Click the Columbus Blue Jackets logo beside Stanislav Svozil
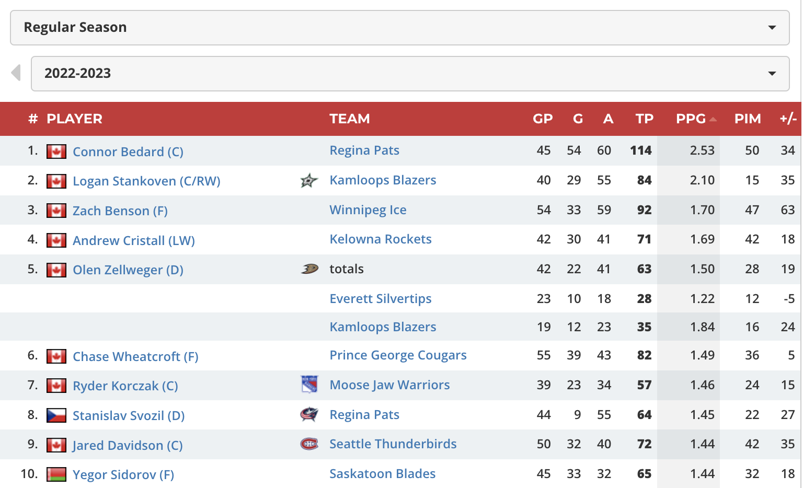The height and width of the screenshot is (488, 803). pos(309,414)
